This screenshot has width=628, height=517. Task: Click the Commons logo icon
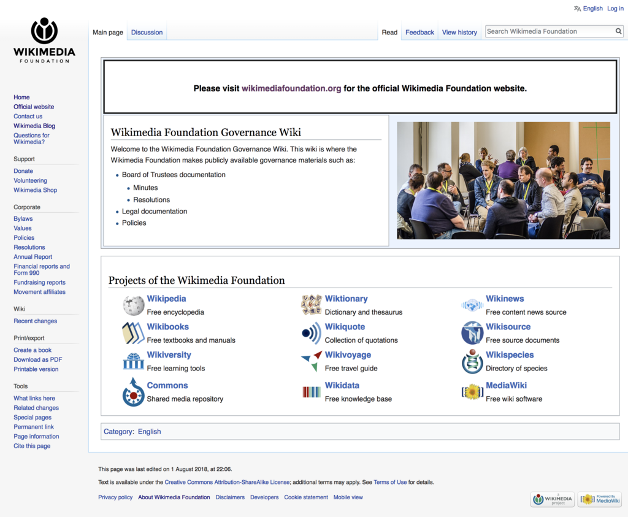pyautogui.click(x=133, y=392)
